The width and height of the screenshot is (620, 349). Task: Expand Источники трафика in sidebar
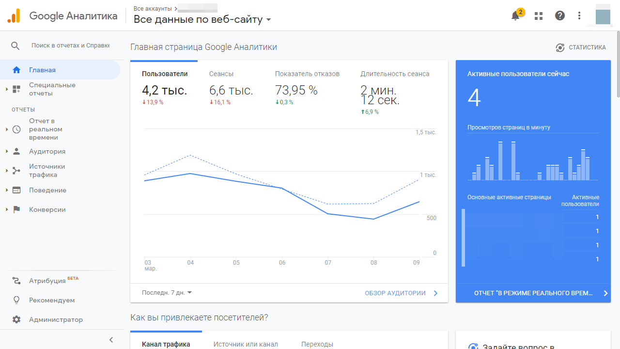(46, 171)
